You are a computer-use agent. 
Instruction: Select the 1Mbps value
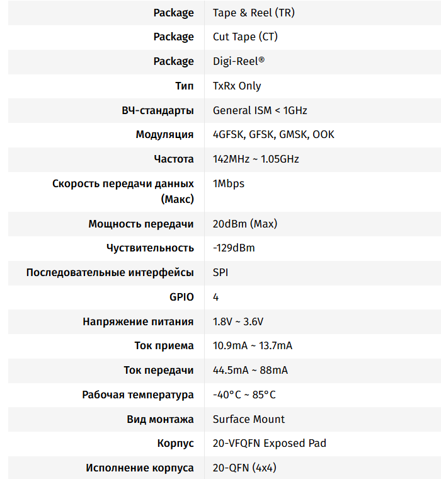229,184
